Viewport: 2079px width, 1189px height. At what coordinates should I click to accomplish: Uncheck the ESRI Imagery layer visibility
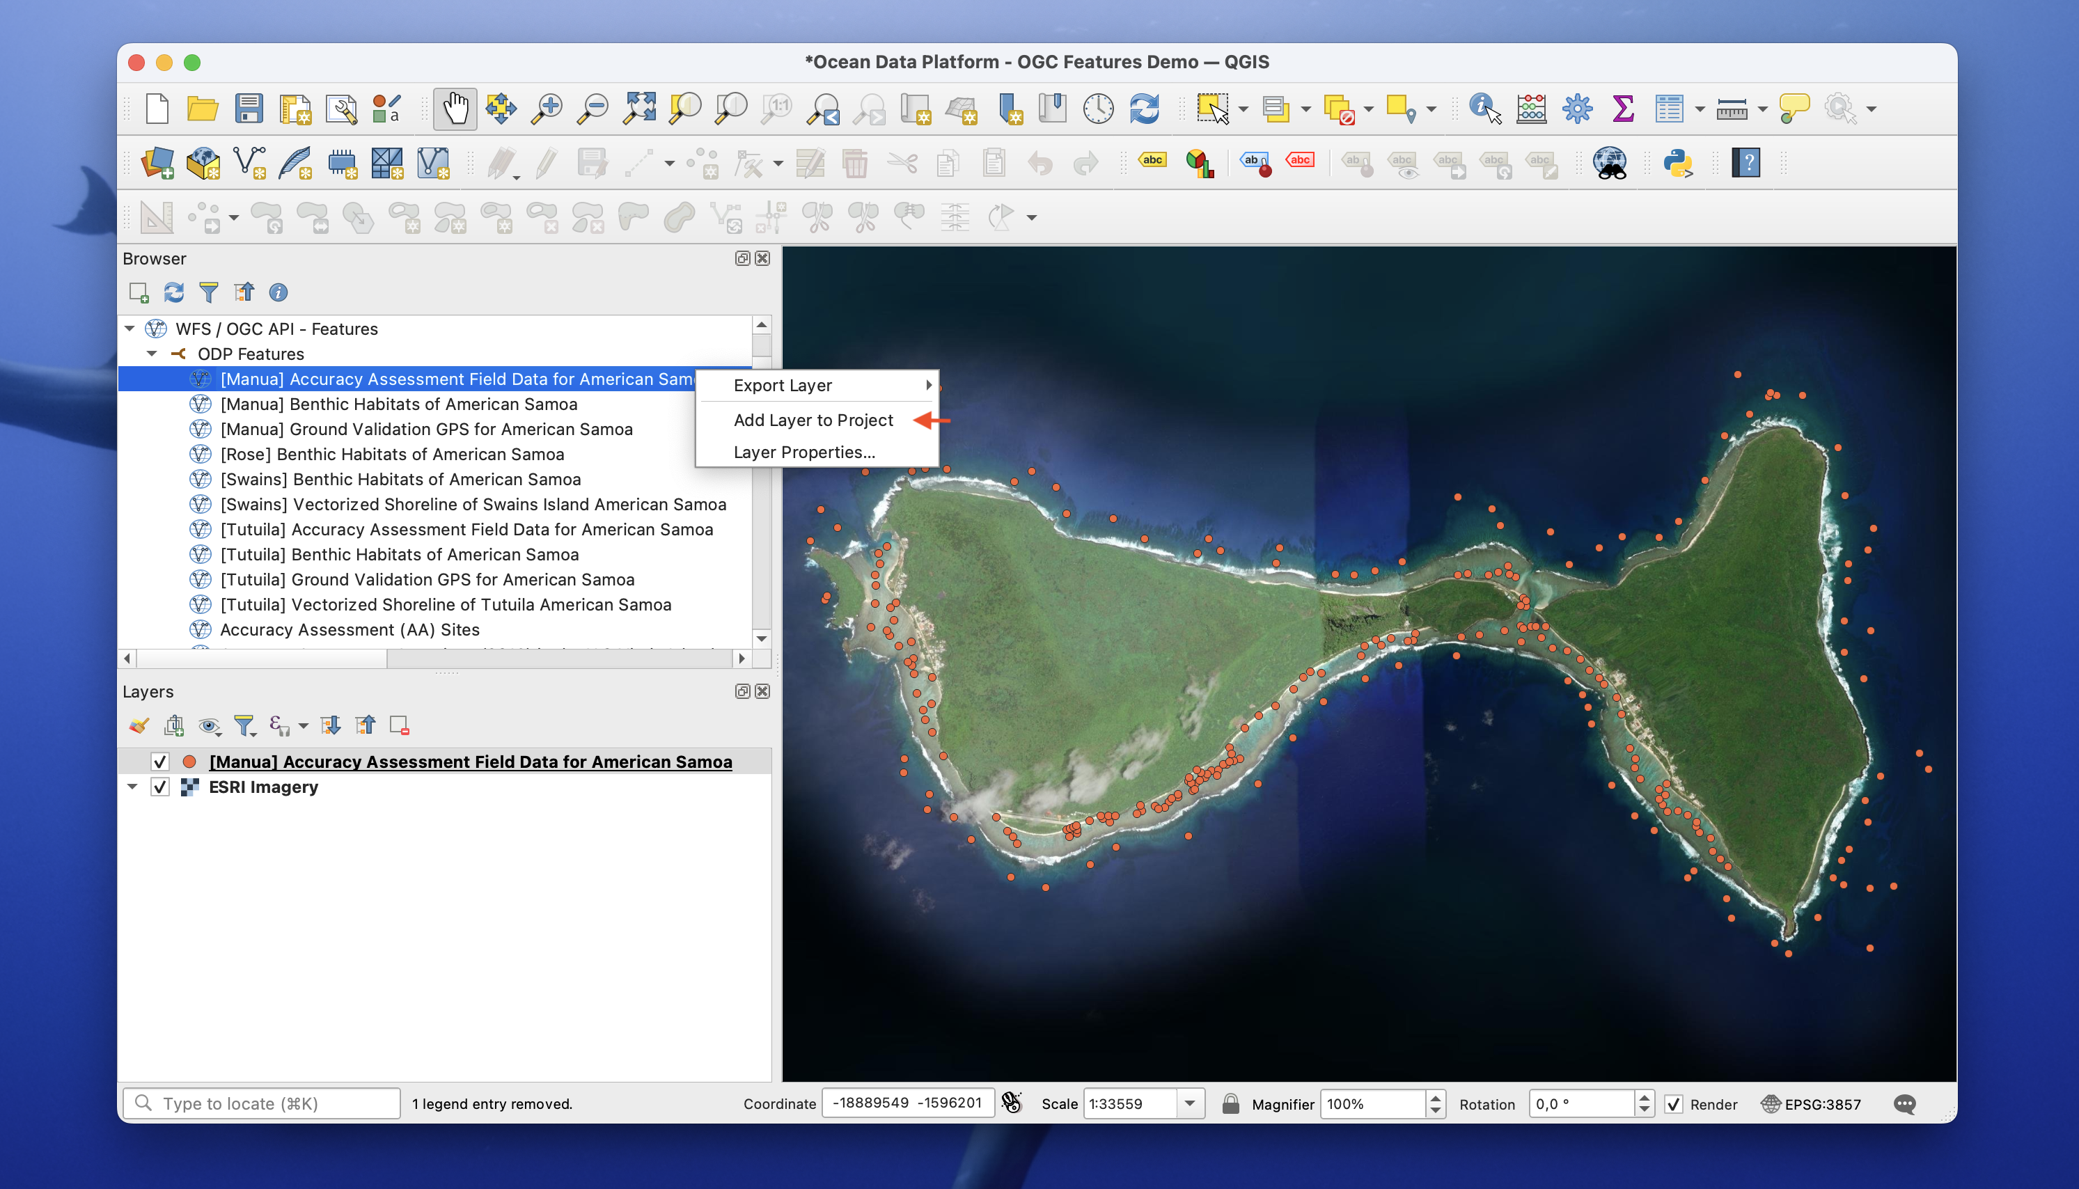pyautogui.click(x=160, y=787)
